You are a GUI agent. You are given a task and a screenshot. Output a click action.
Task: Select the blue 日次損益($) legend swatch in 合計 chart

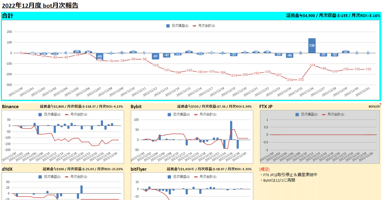pyautogui.click(x=168, y=26)
